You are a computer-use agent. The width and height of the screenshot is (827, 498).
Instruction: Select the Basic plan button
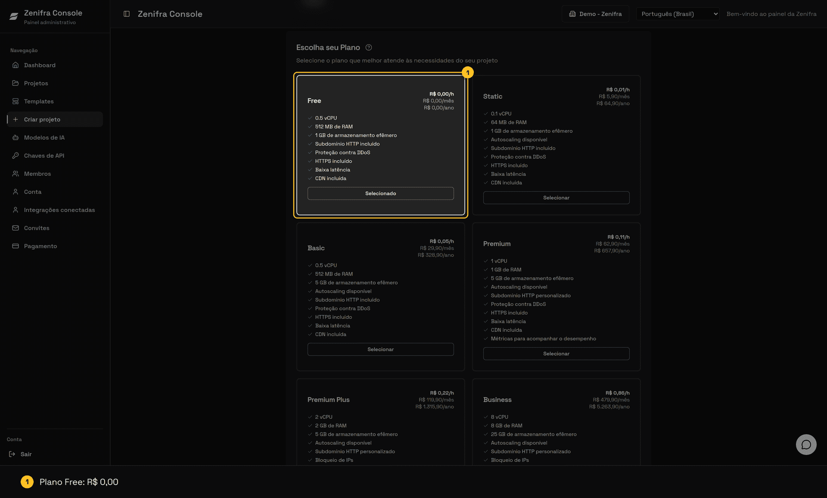point(380,349)
